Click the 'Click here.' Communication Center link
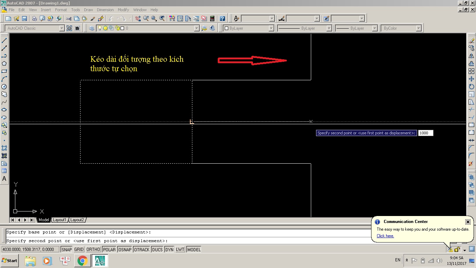 [385, 236]
